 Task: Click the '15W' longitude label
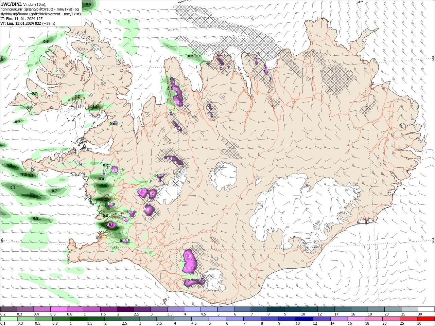[360, 1]
